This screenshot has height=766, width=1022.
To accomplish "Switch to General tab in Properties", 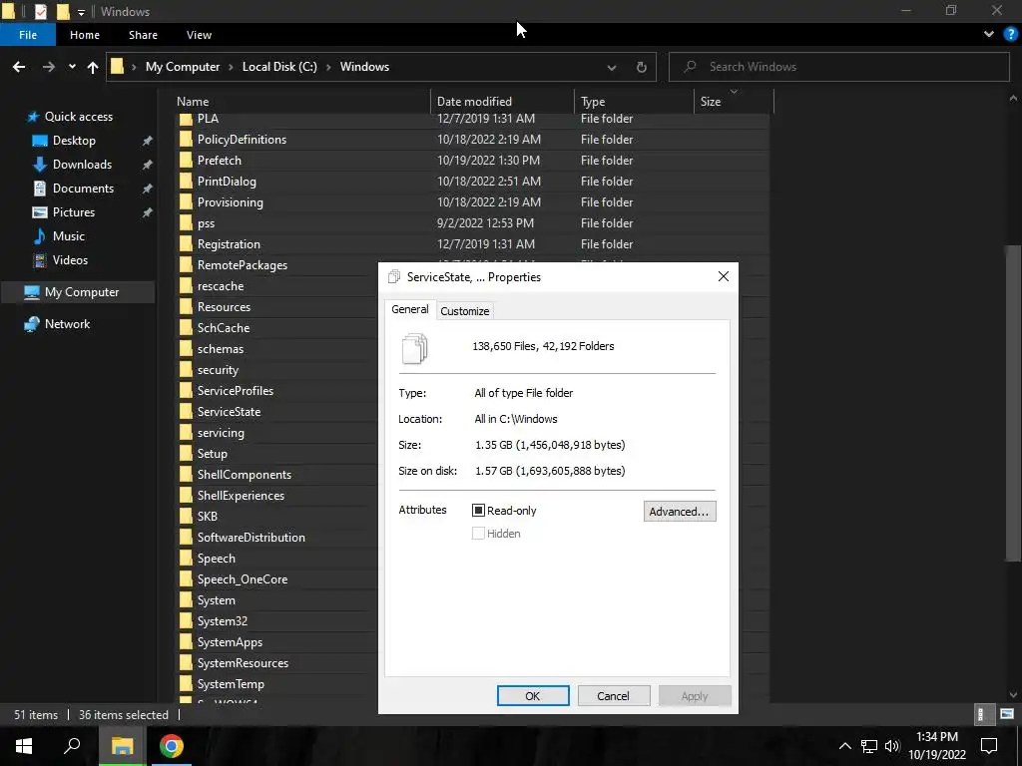I will (410, 309).
